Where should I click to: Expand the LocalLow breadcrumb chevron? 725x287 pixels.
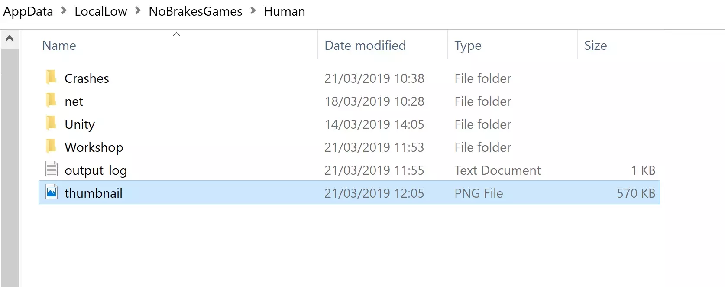tap(138, 11)
